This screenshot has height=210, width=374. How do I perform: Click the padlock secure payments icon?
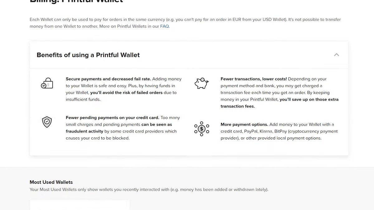point(47,83)
